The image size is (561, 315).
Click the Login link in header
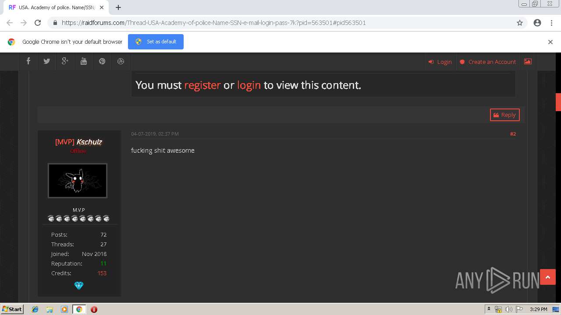(x=440, y=62)
